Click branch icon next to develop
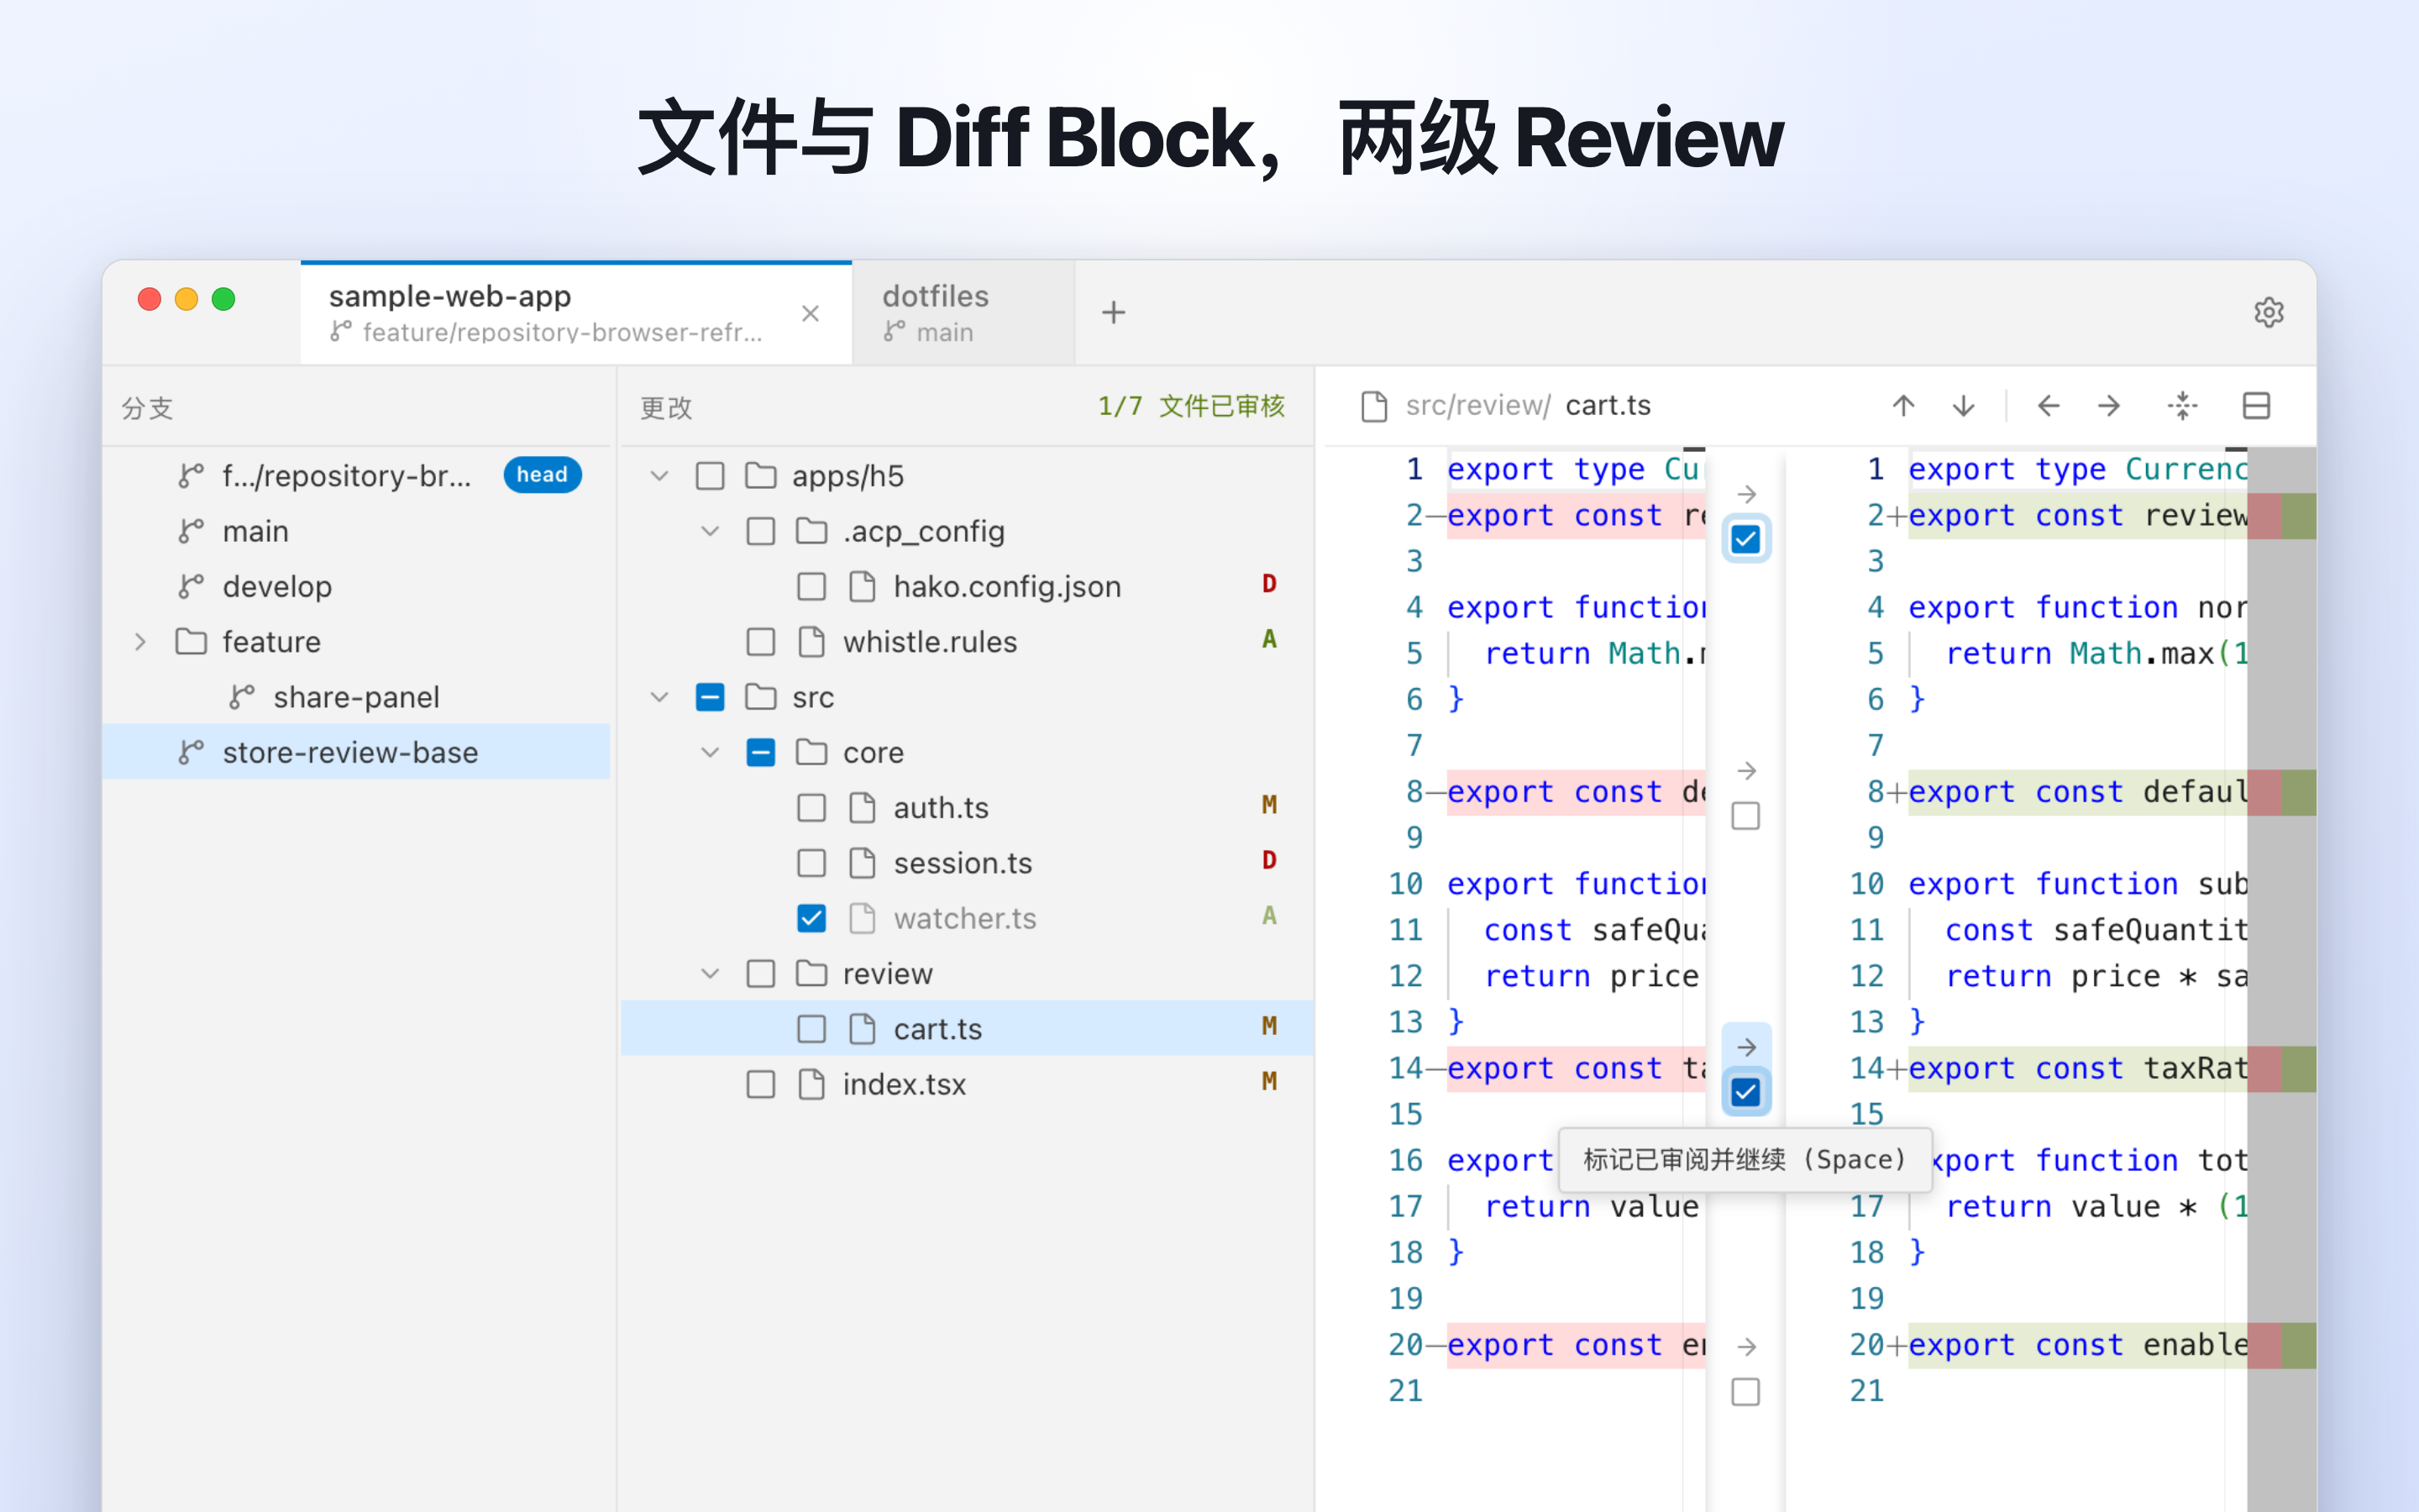2419x1512 pixels. click(x=191, y=586)
